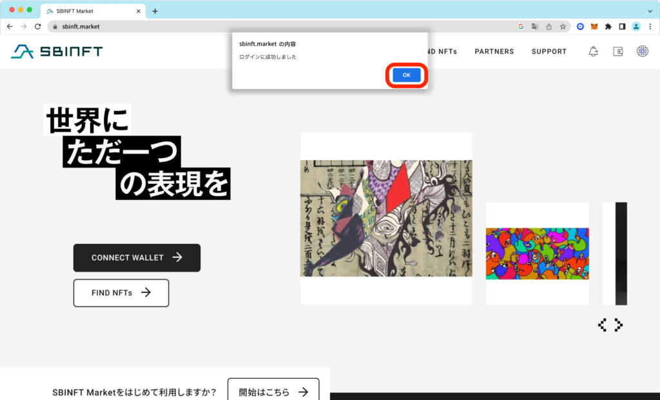Open the wallet icon in site header
660x400 pixels.
tap(618, 52)
